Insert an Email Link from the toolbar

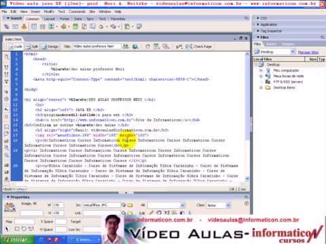pyautogui.click(x=15, y=26)
